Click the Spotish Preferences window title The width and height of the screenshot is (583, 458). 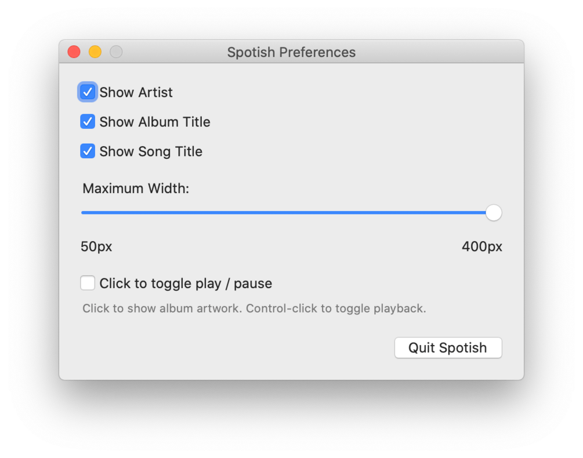click(291, 52)
